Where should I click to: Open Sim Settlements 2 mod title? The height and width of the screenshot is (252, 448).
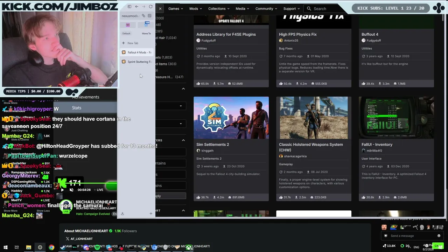213,145
